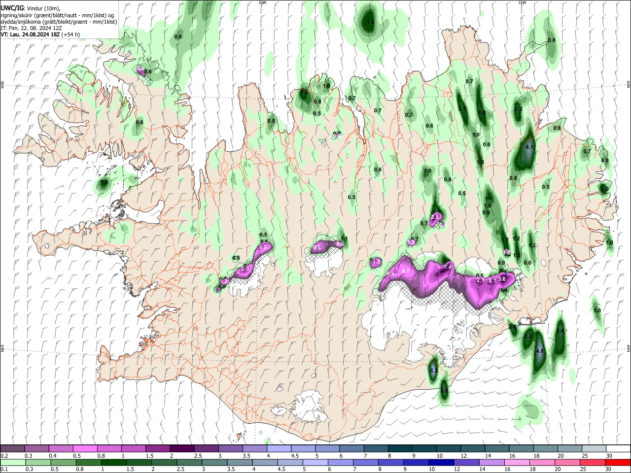
Task: Click the white 30 swatch ending the upper legend
Action: (618, 448)
